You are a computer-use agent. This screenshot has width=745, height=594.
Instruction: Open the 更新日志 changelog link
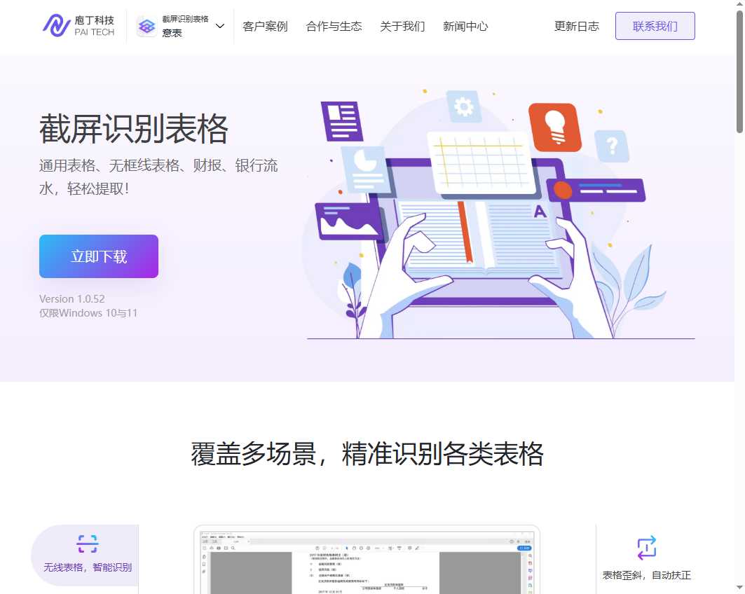point(576,26)
